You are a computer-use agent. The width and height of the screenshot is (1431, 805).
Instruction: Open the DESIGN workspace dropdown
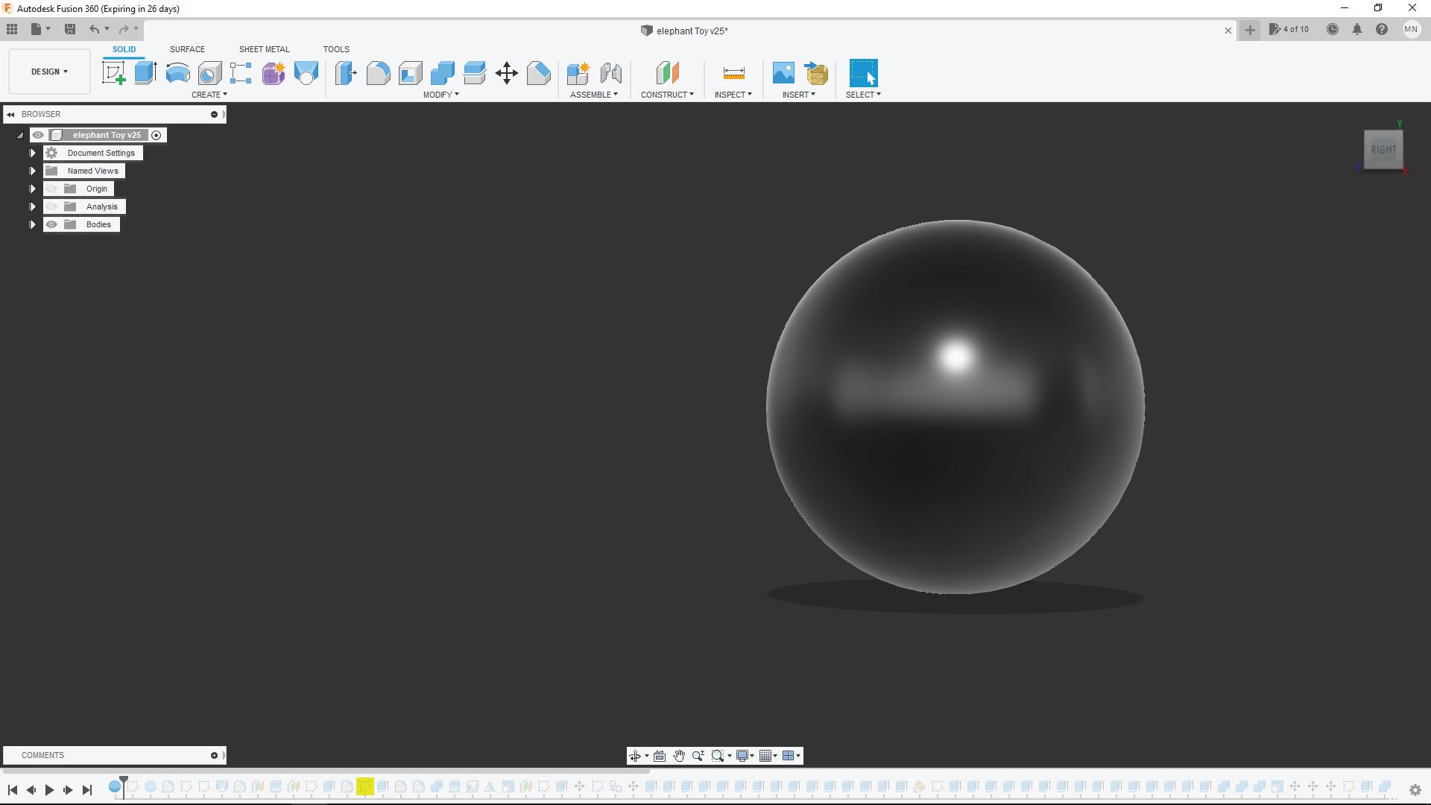coord(49,72)
